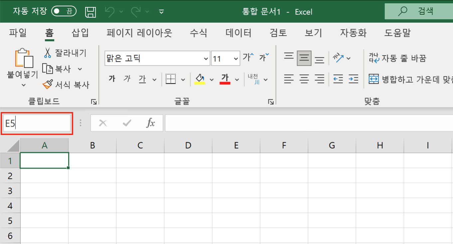Open the Redo history dropdown arrow
This screenshot has width=453, height=244.
tap(147, 12)
